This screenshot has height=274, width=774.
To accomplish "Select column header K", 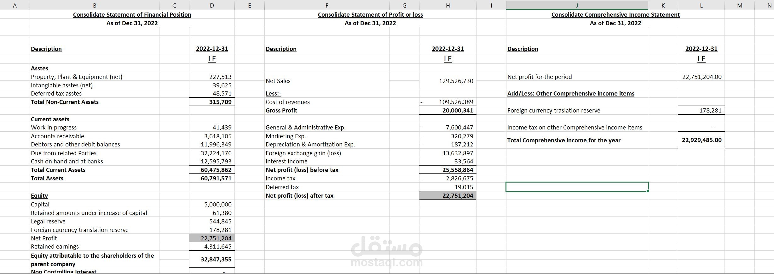I will point(663,5).
